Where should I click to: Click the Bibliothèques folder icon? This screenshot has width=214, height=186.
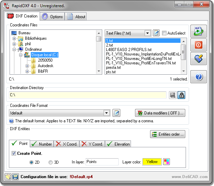(x=21, y=38)
